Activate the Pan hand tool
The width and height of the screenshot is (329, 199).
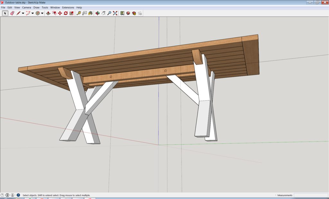[103, 13]
